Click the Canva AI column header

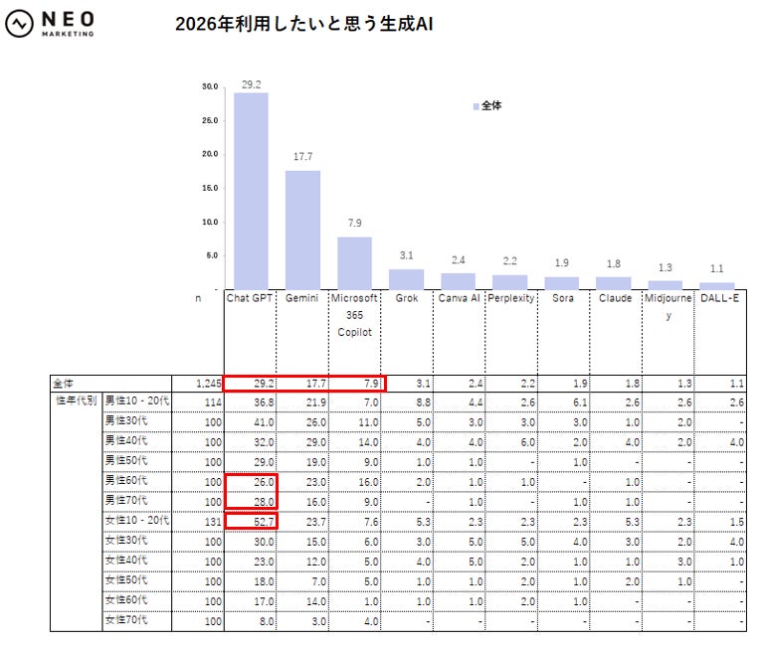459,298
